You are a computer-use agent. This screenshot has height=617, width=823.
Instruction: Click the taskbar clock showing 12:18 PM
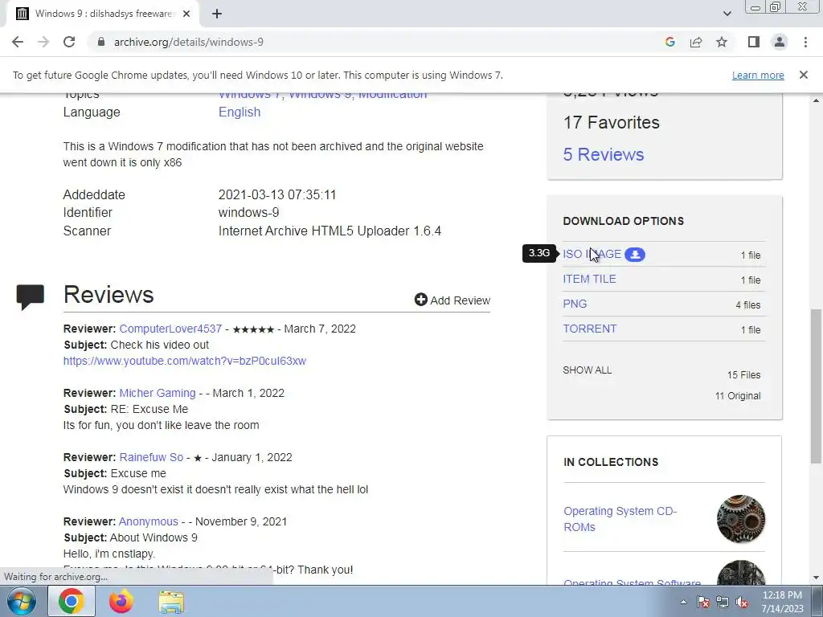pos(781,602)
